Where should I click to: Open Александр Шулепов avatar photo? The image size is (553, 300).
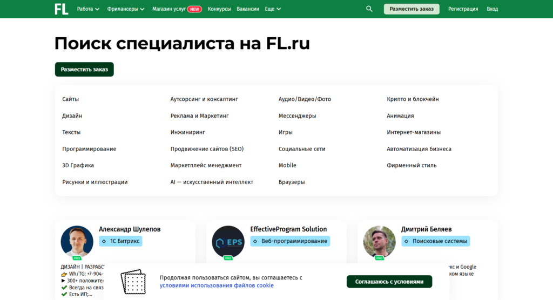tap(77, 242)
